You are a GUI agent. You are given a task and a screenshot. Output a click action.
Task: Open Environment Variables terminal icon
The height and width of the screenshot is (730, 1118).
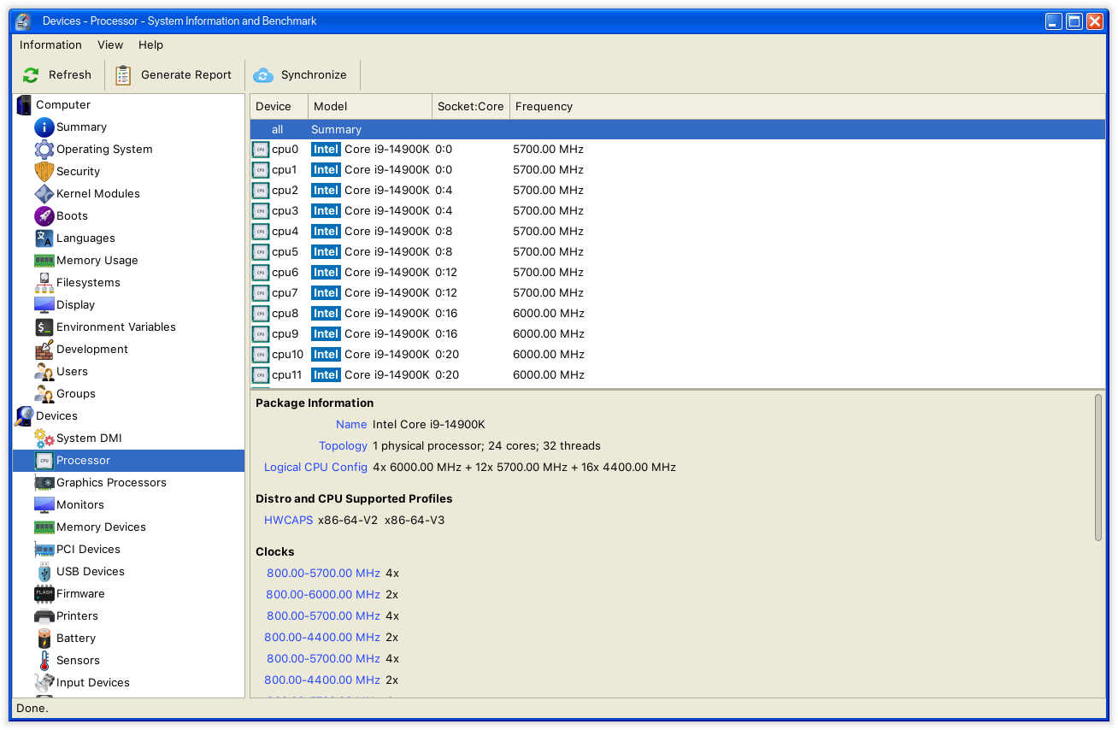tap(44, 327)
